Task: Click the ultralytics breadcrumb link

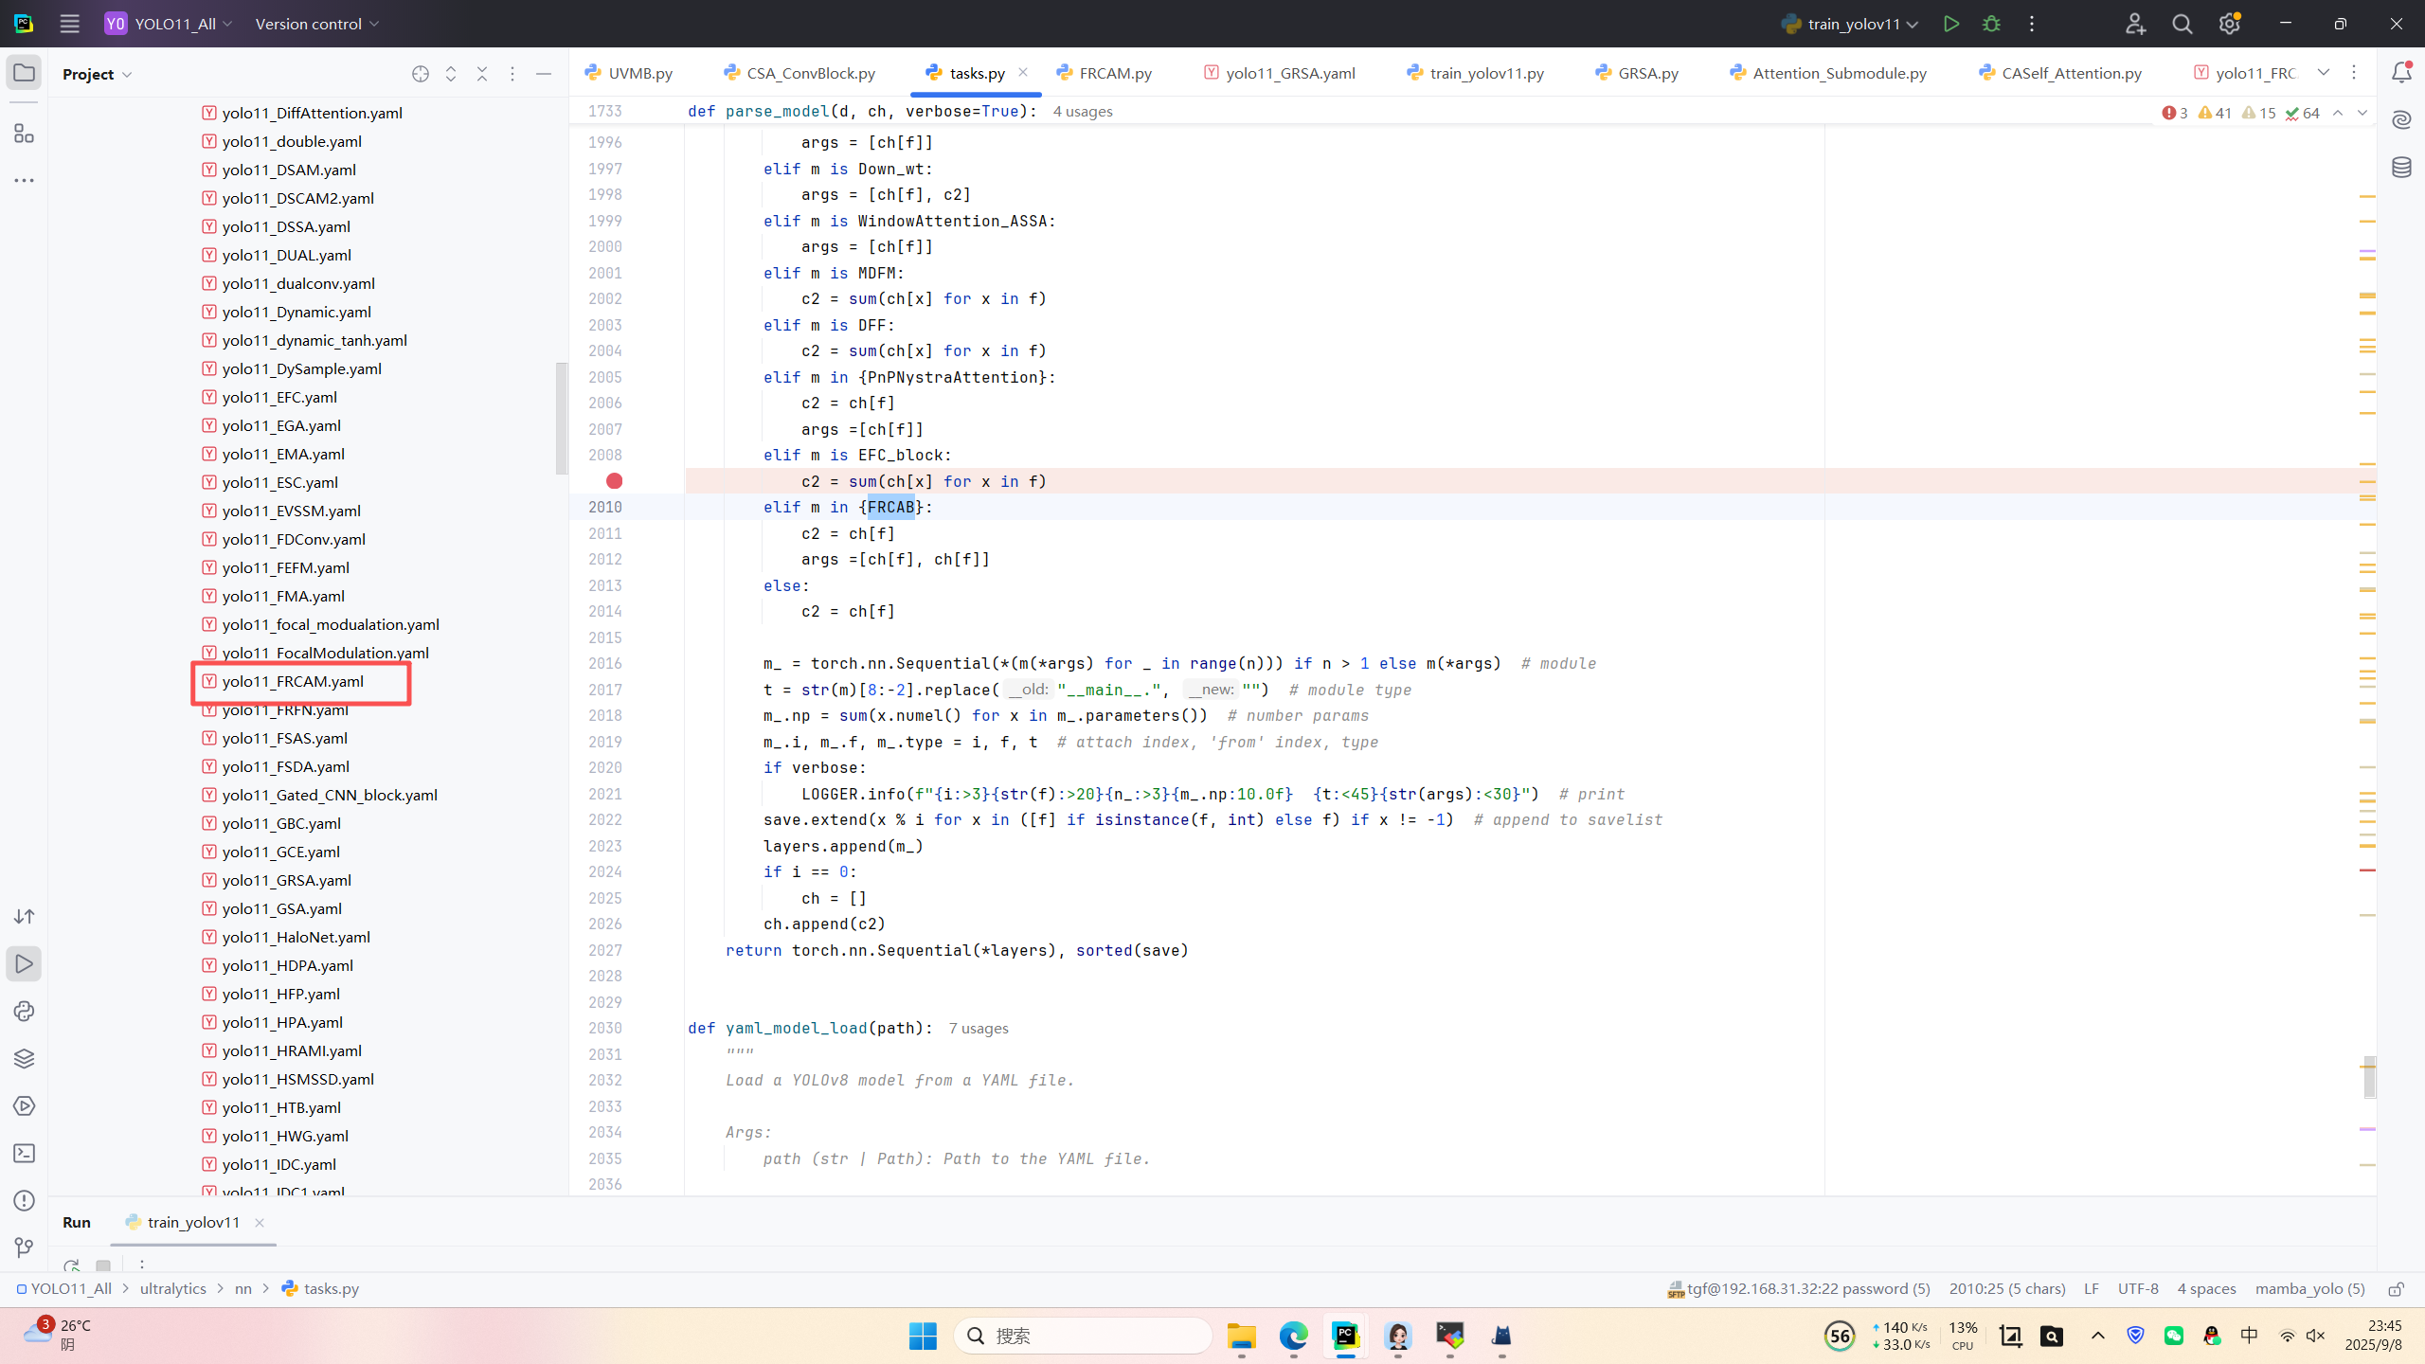Action: [172, 1288]
